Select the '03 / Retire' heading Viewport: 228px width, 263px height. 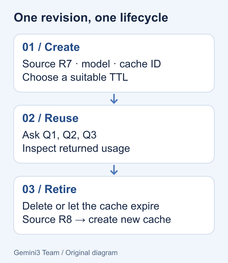click(49, 189)
